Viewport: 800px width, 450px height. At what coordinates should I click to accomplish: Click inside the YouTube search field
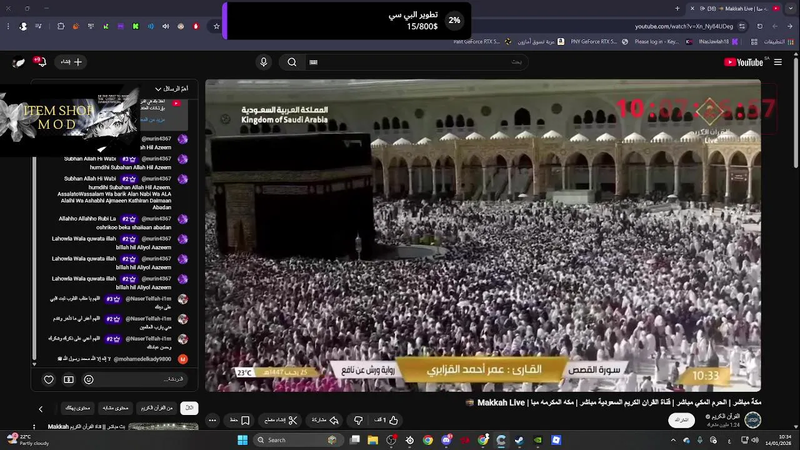pos(416,62)
